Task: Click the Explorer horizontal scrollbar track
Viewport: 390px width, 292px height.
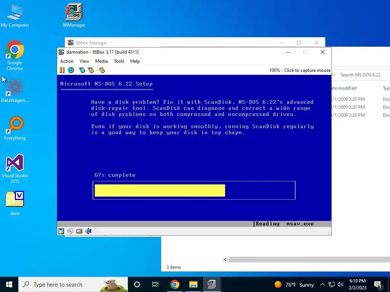Action: point(309,259)
